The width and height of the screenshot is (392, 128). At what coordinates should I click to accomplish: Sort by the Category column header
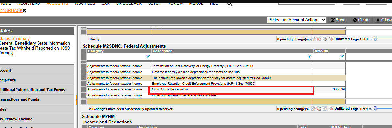click(x=119, y=51)
